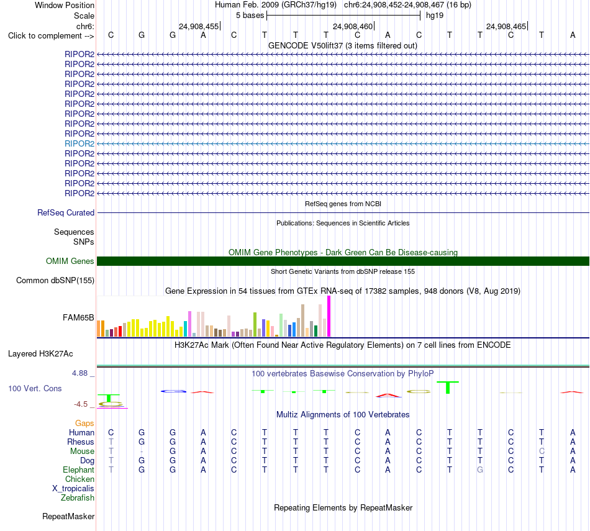
Task: Click 'Human Feb. 2009 (GRCh37/hg19)' assembly text
Action: 275,5
